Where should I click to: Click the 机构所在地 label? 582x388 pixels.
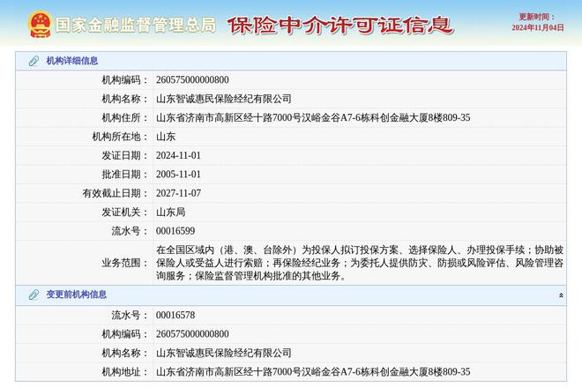tap(120, 137)
